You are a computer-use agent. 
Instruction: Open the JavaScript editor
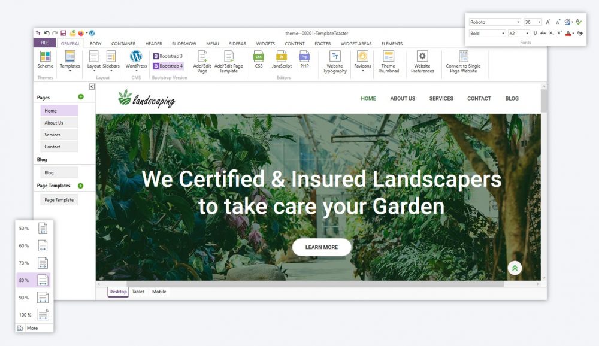(x=282, y=57)
